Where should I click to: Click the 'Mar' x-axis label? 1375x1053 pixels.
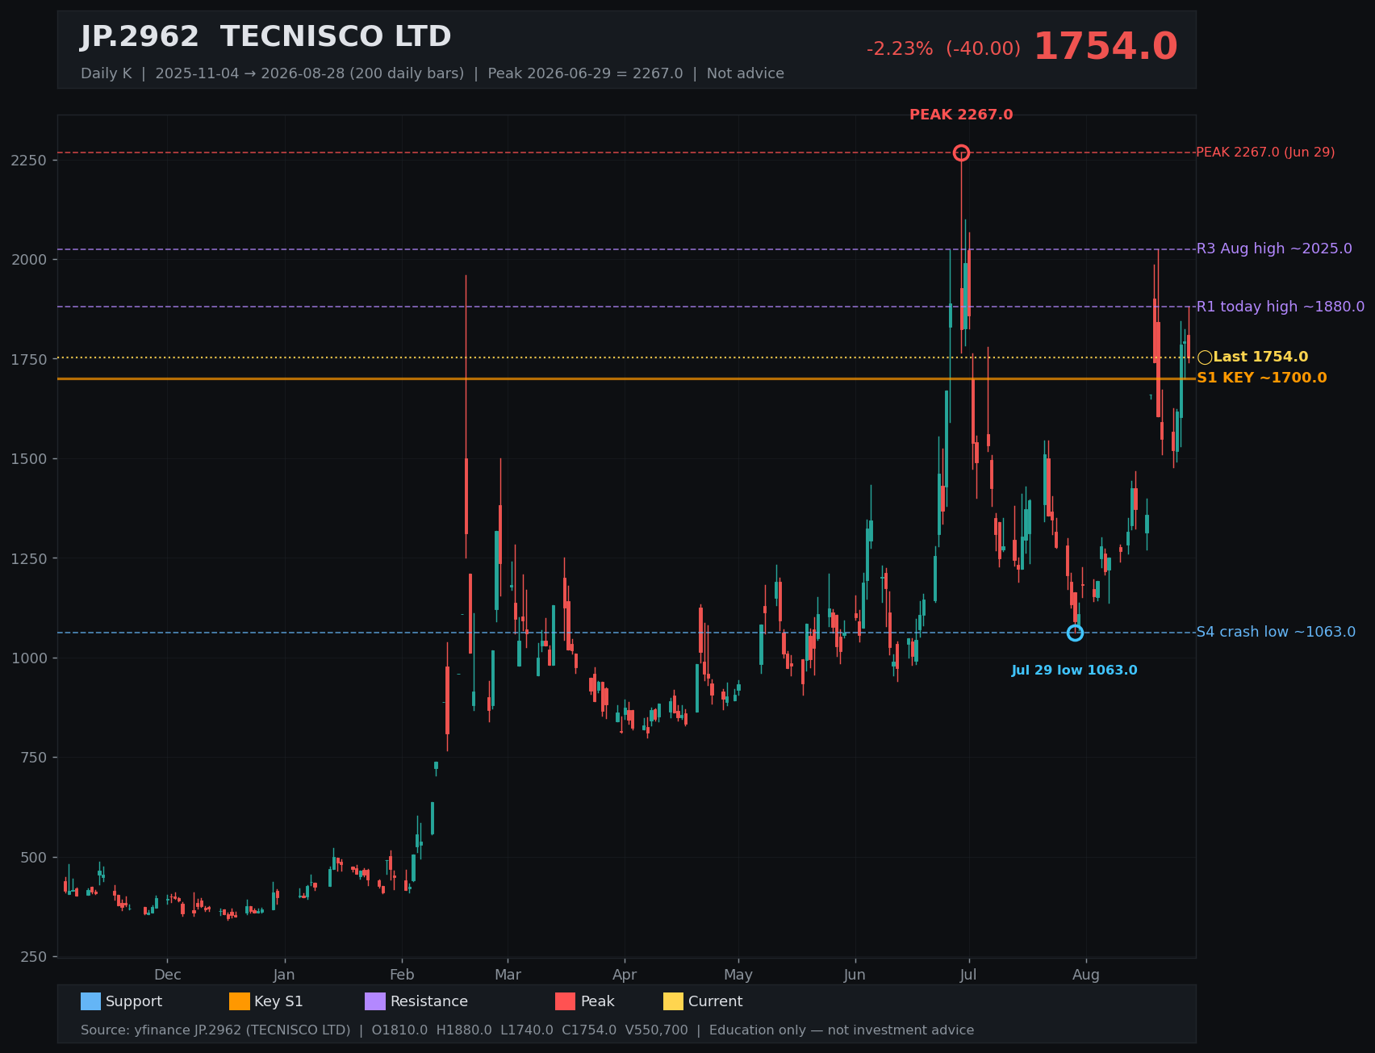[508, 975]
